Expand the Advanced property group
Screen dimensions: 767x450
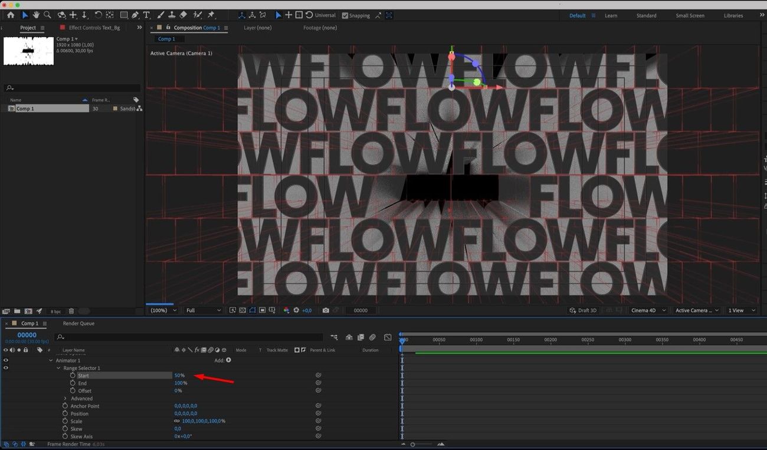[65, 399]
